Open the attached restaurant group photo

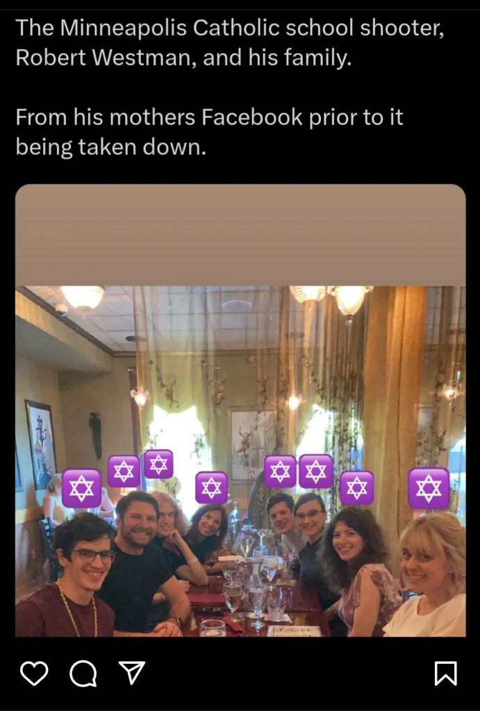[x=240, y=461]
